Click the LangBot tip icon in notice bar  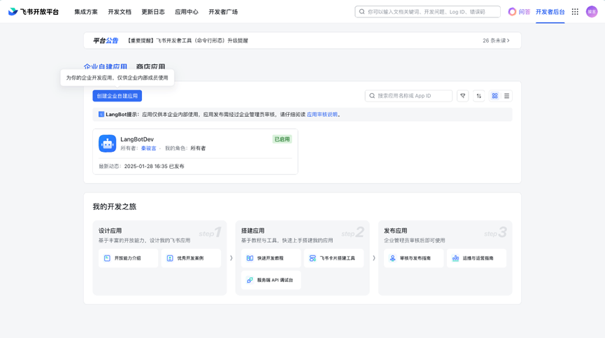[x=101, y=114]
